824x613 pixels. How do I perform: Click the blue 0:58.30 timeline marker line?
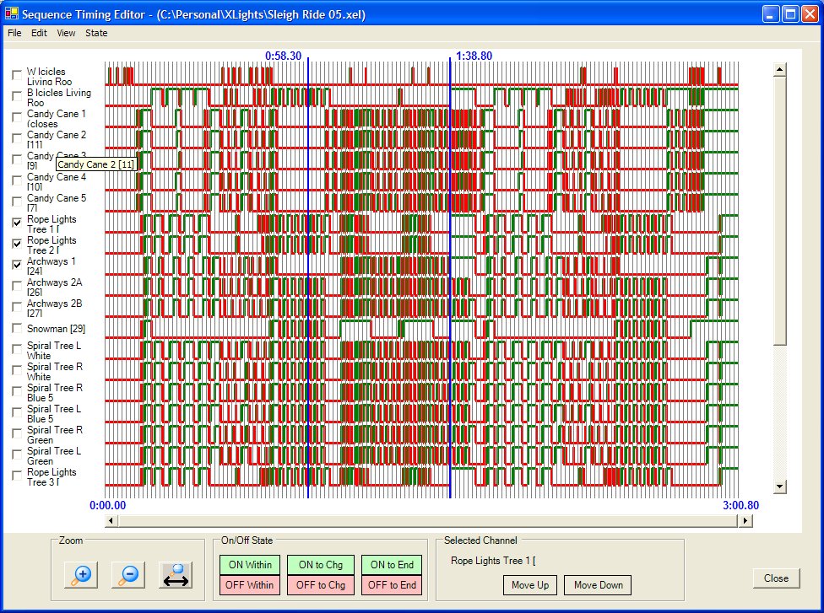coord(308,278)
